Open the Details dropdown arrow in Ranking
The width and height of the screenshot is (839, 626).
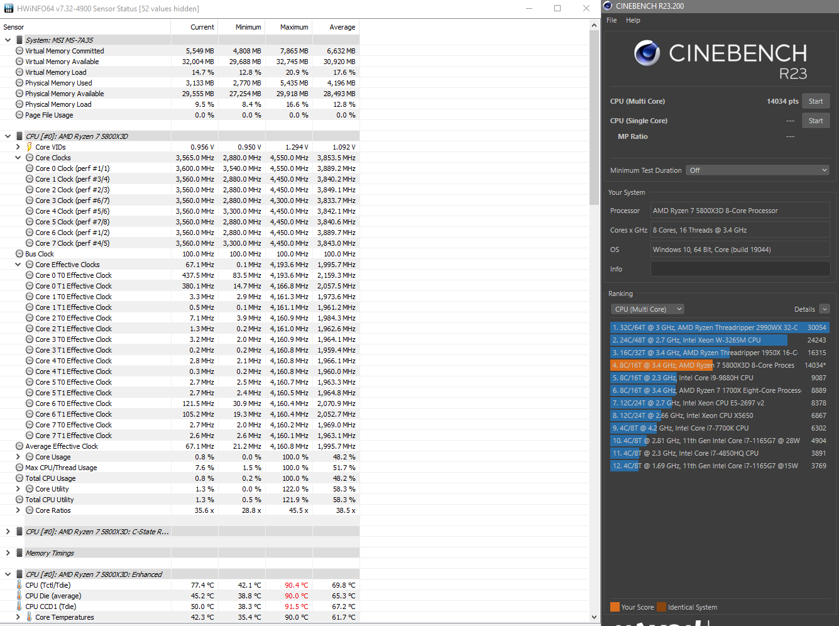click(825, 309)
